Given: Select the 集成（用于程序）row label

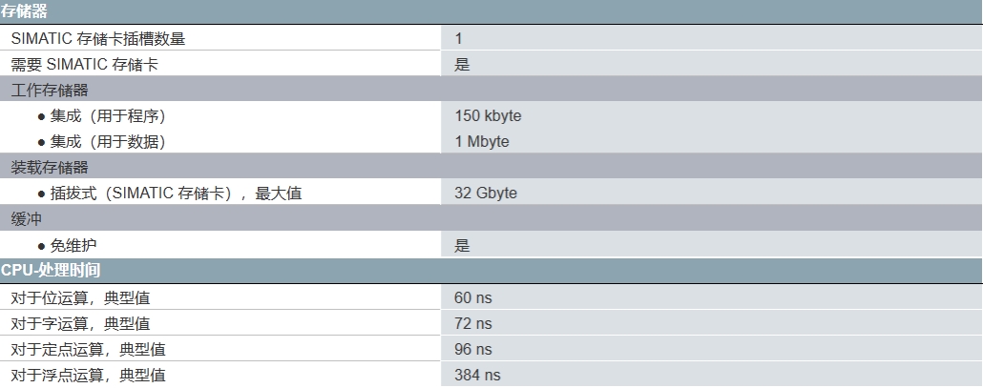Looking at the screenshot, I should pyautogui.click(x=108, y=116).
